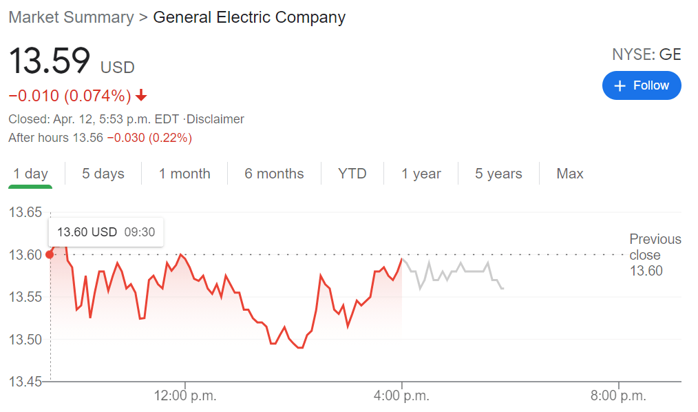Open the 6 months chart tab
The width and height of the screenshot is (698, 412).
273,174
